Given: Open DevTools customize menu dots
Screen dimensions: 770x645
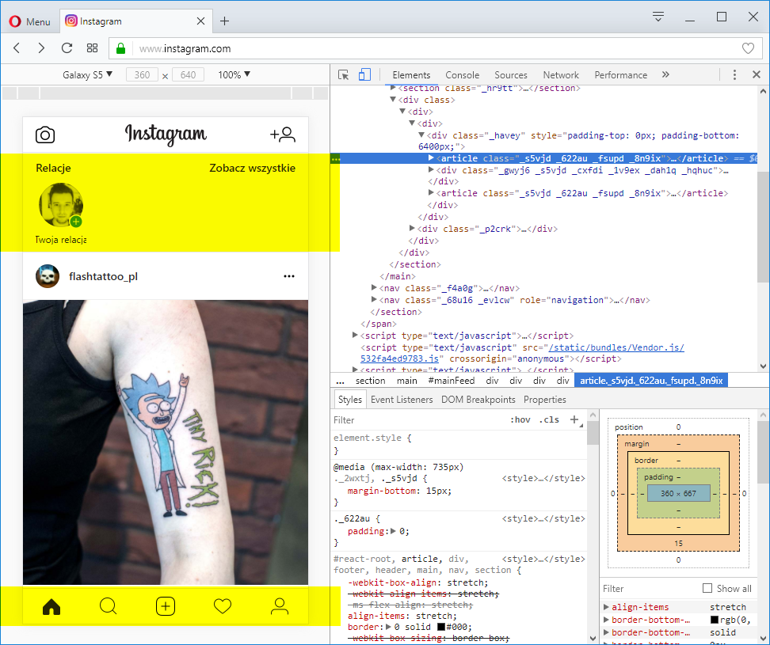Looking at the screenshot, I should point(734,74).
